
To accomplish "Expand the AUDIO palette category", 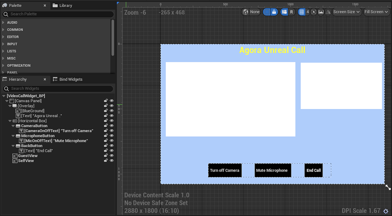I will [x=3, y=22].
